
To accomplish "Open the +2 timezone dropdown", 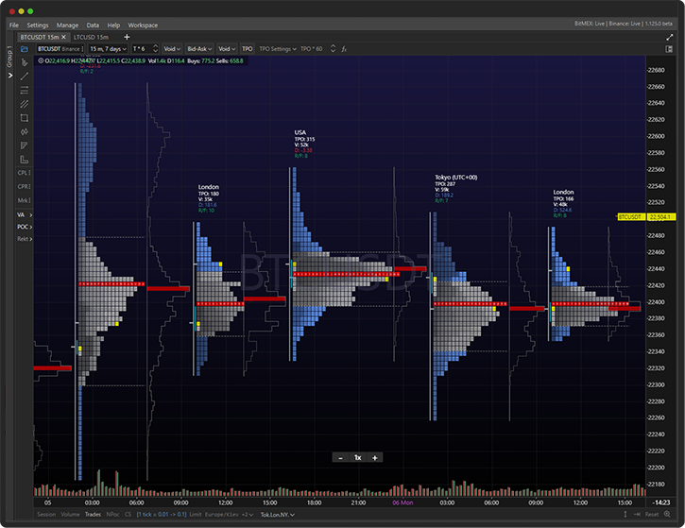I will click(x=248, y=515).
